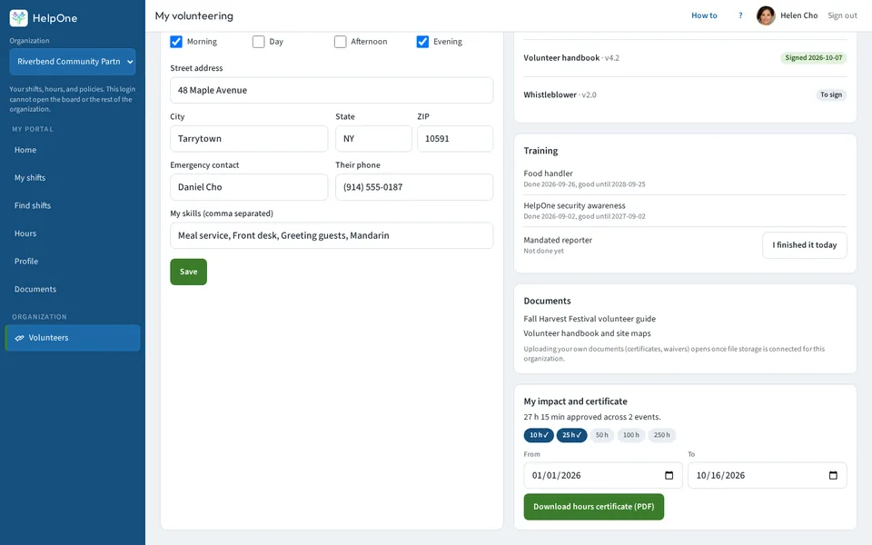Open Hours in the sidebar
Viewport: 872px width, 545px height.
click(73, 233)
